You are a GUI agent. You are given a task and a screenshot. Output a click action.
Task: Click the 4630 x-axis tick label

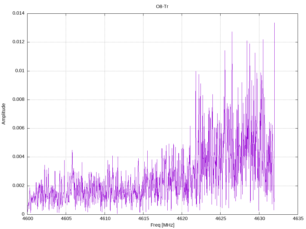(260, 219)
